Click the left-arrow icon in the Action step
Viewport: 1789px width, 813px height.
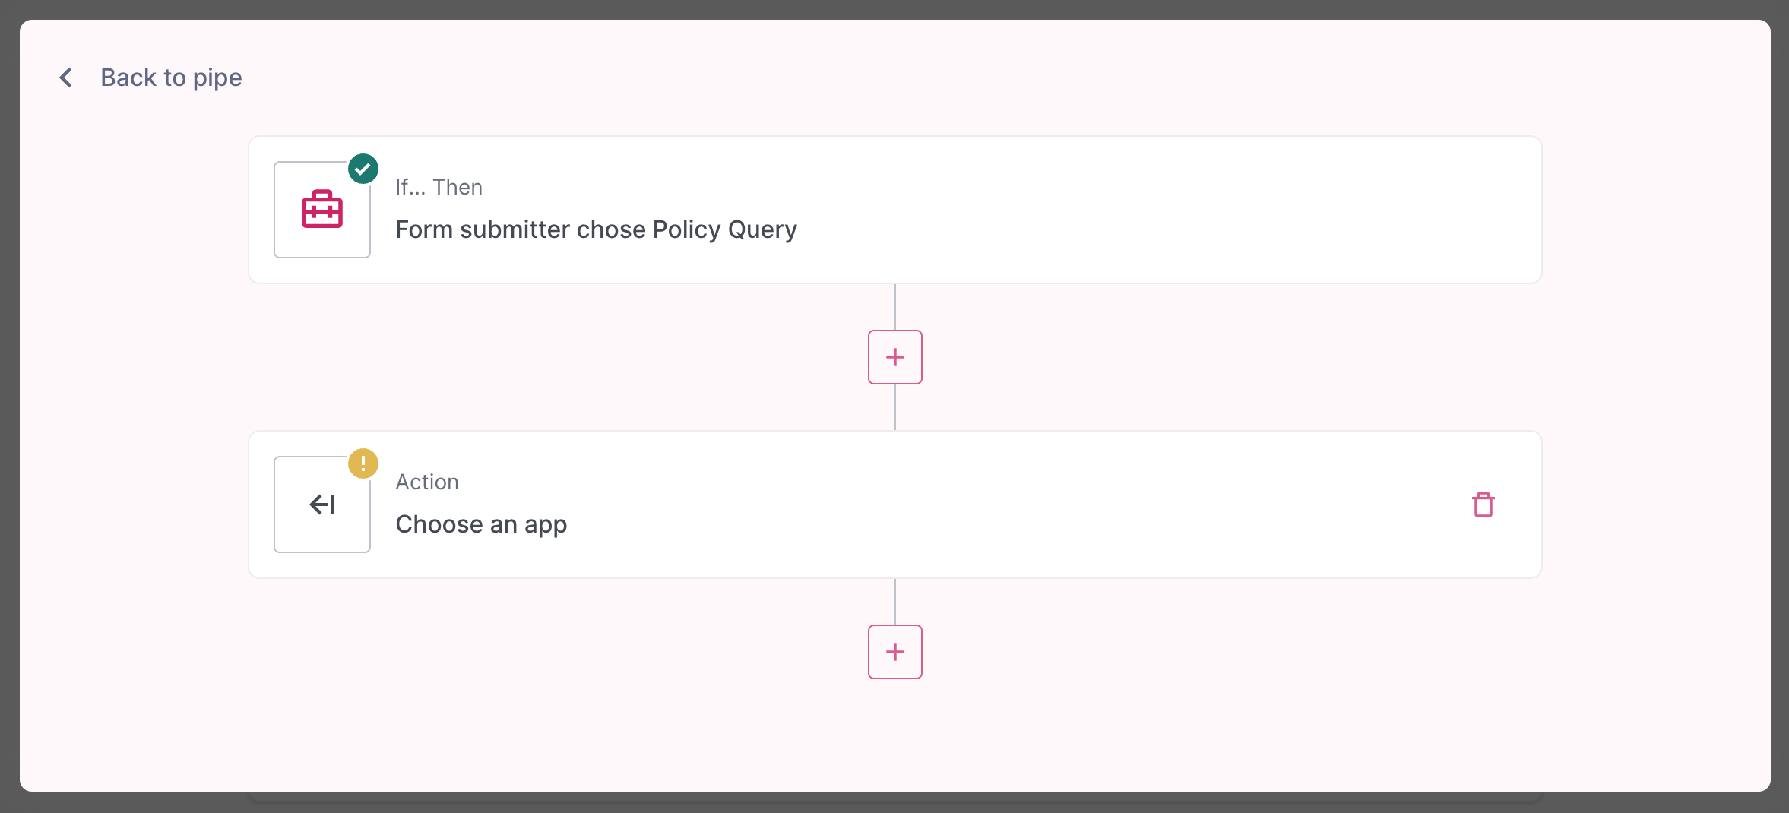tap(322, 505)
